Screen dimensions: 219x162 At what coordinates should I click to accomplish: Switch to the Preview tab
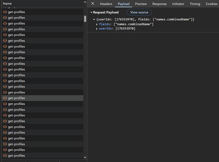point(141,4)
